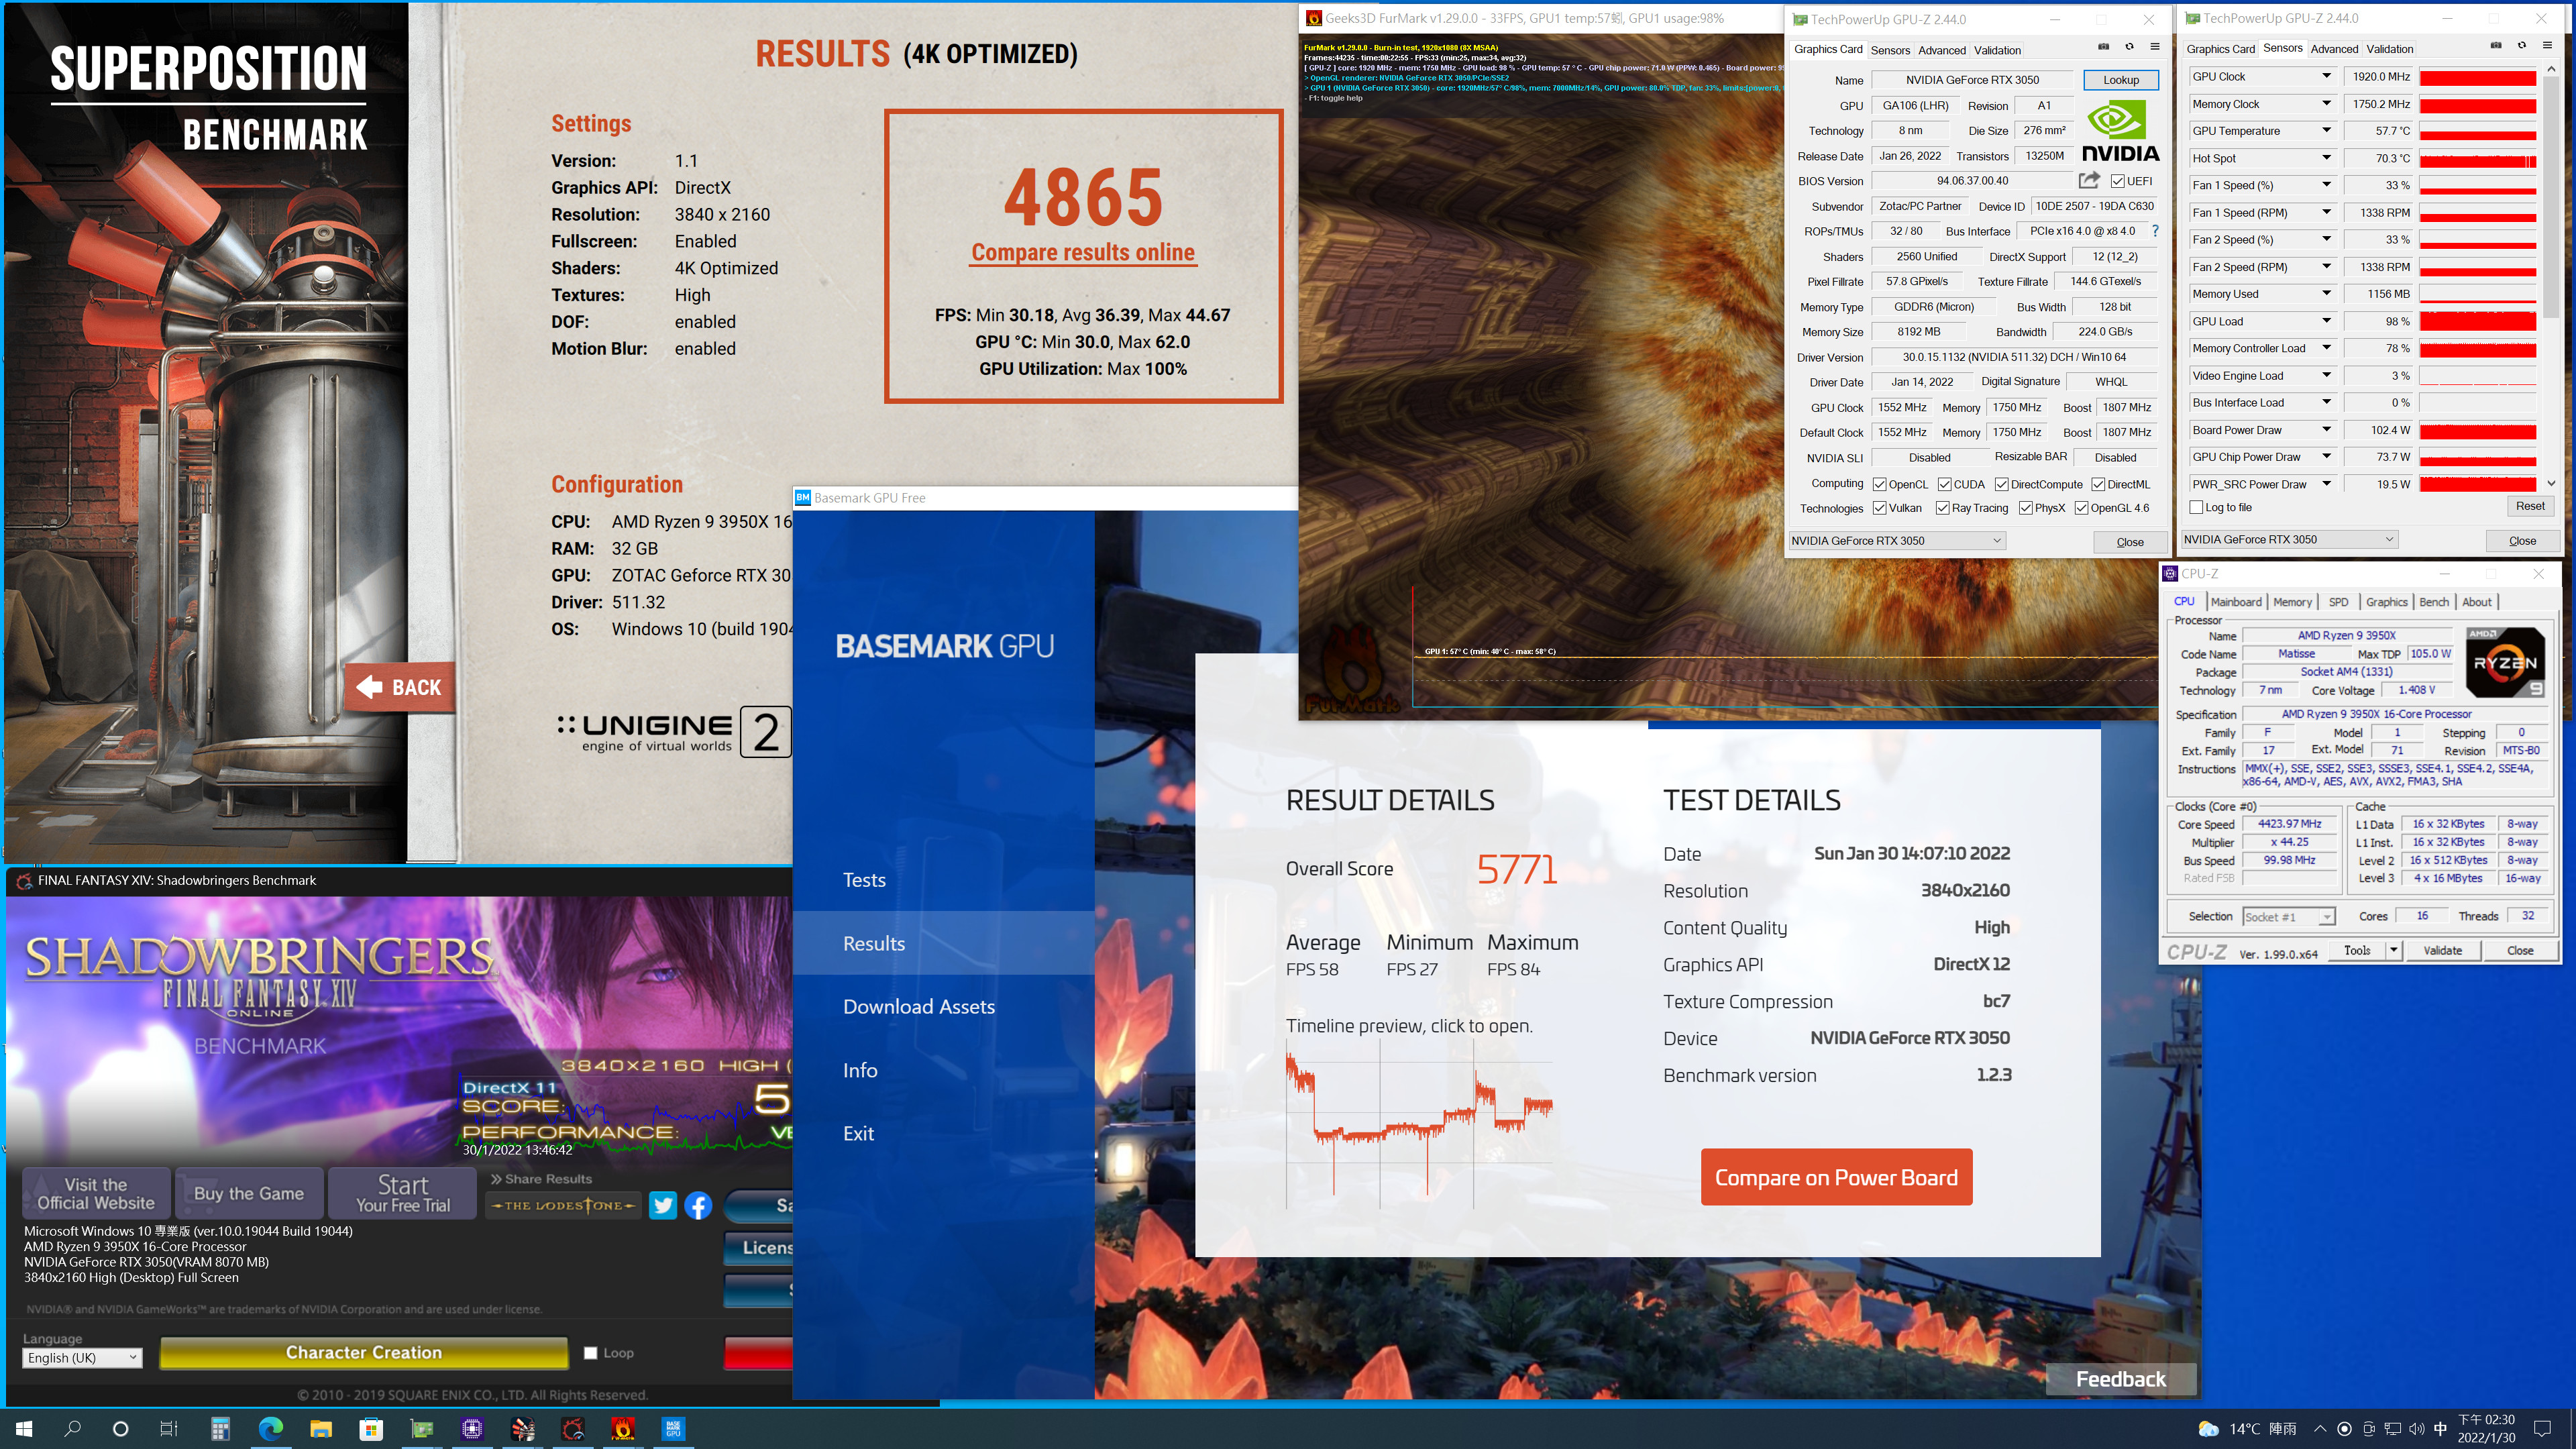Toggle the DirectCompute checkbox

[x=2001, y=484]
